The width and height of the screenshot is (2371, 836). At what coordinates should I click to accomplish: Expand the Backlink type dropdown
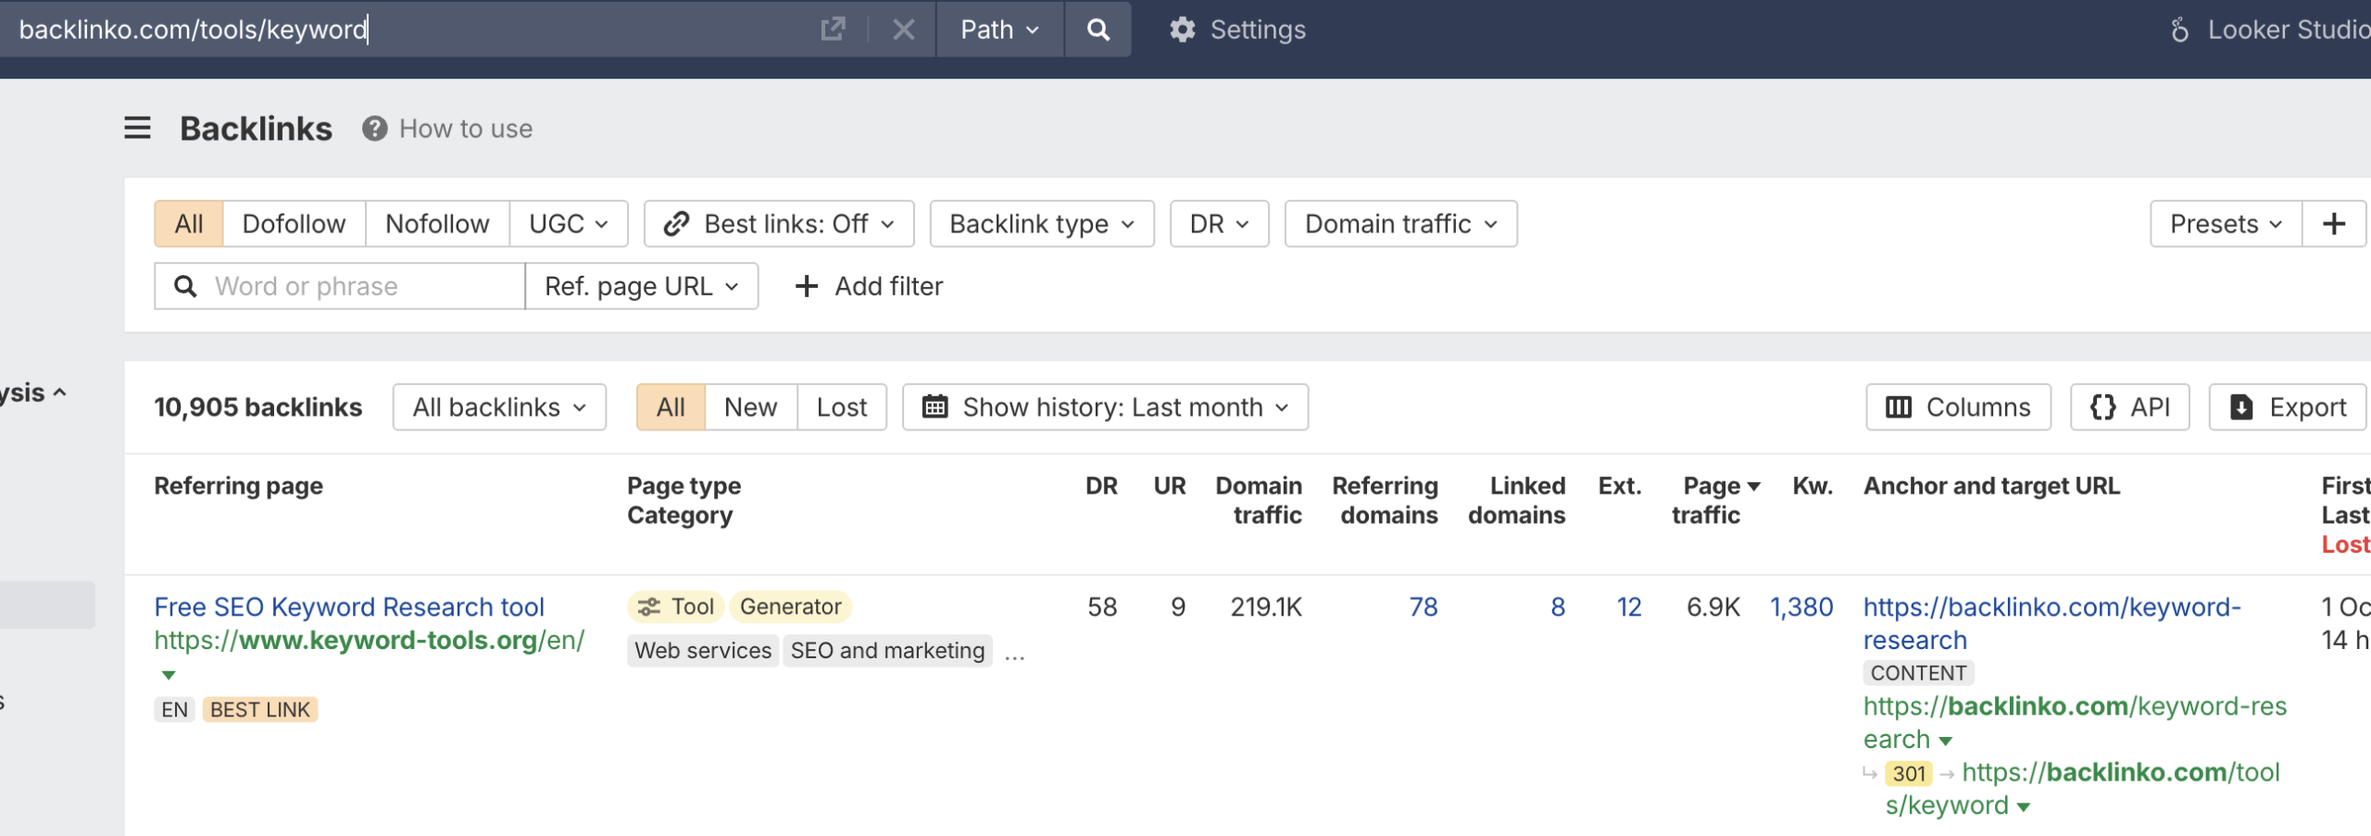tap(1041, 224)
